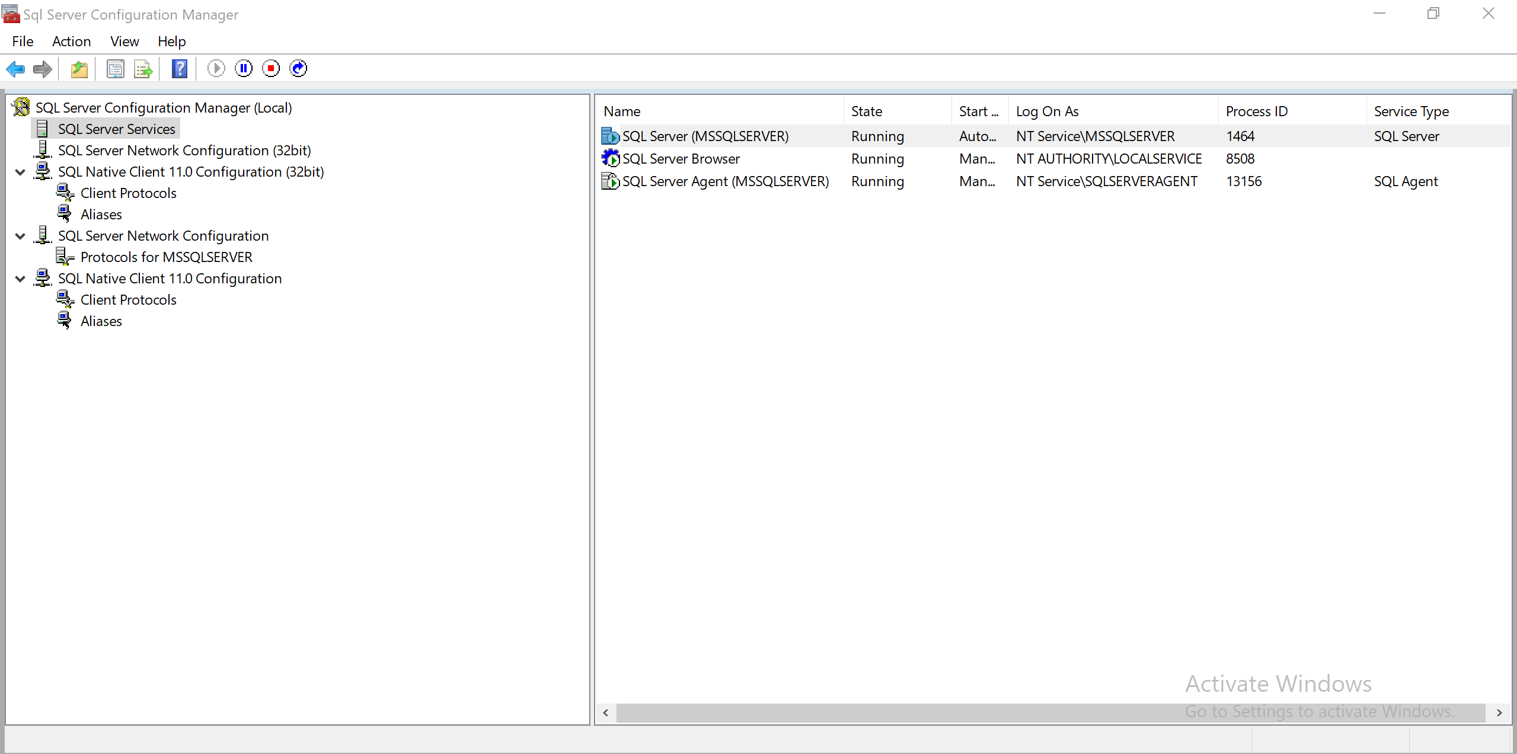Sort by the State column header

(866, 111)
